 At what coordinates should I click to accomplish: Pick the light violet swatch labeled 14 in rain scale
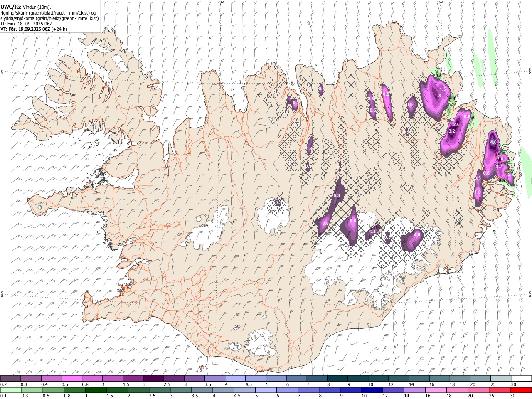pyautogui.click(x=414, y=390)
